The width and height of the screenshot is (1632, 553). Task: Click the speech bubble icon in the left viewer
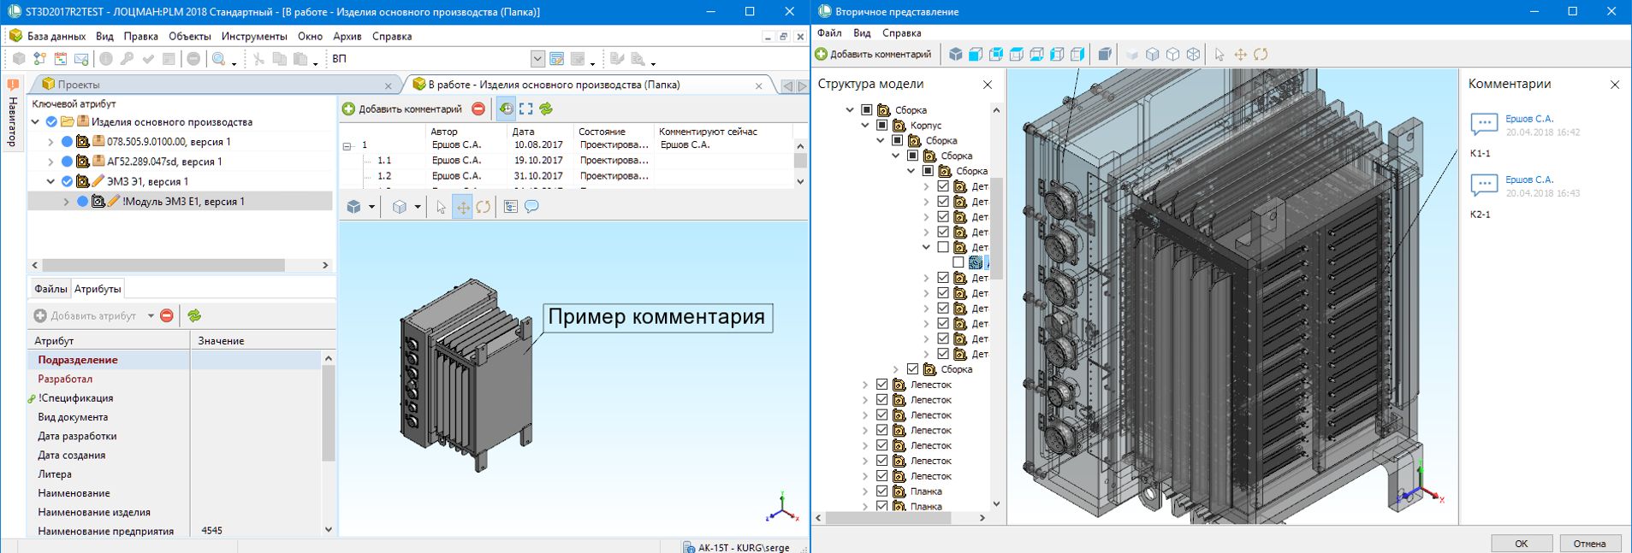531,207
